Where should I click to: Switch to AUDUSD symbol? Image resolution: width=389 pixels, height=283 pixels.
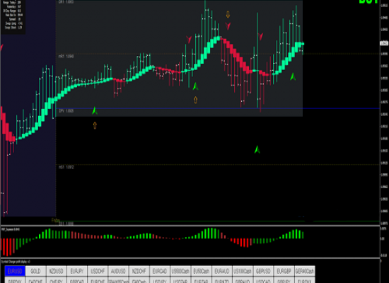(118, 271)
